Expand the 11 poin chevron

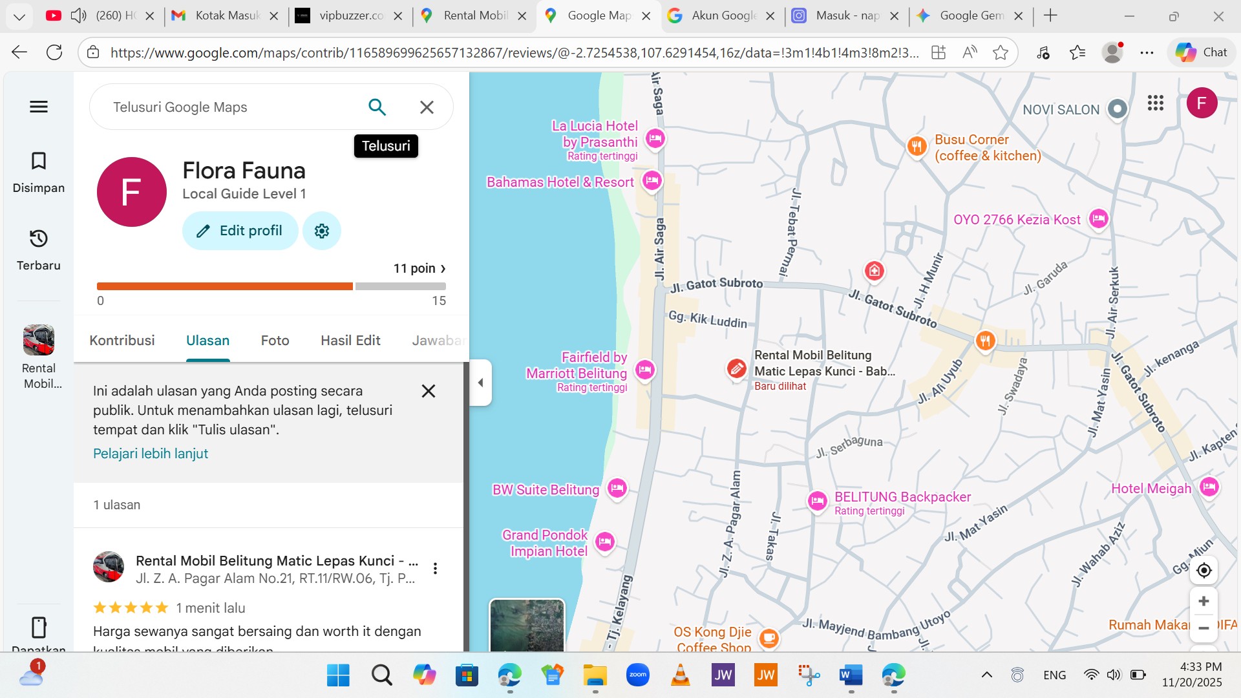point(443,269)
